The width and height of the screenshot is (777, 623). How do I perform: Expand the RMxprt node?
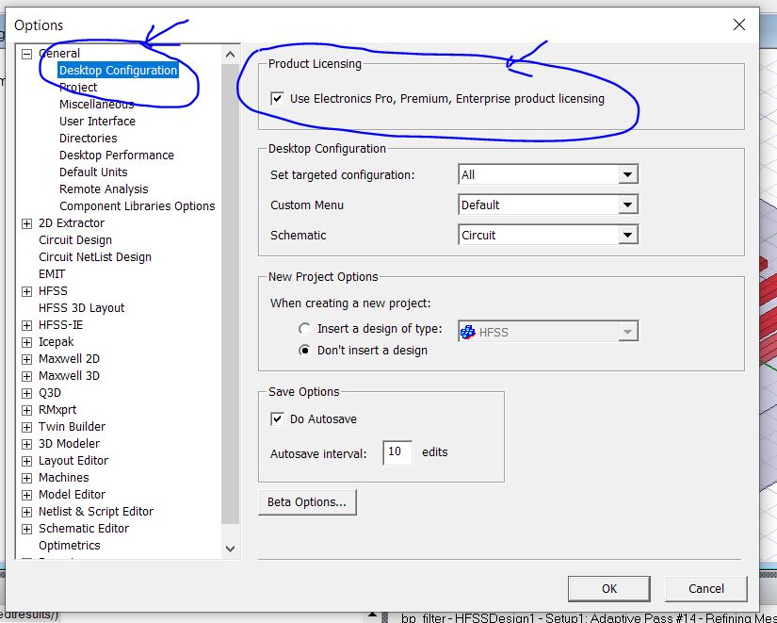tap(26, 411)
